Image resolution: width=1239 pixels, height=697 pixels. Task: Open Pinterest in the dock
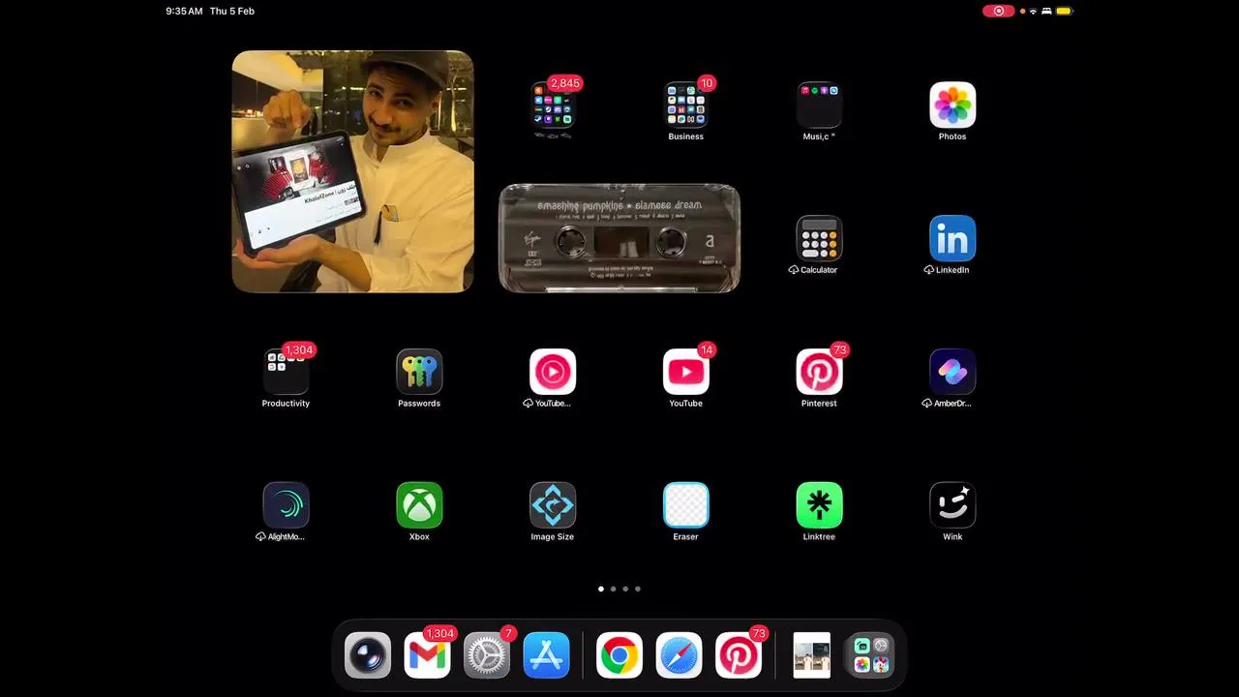coord(739,655)
